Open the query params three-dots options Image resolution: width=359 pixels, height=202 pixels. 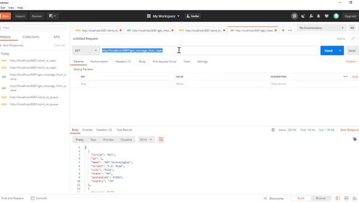(x=346, y=76)
